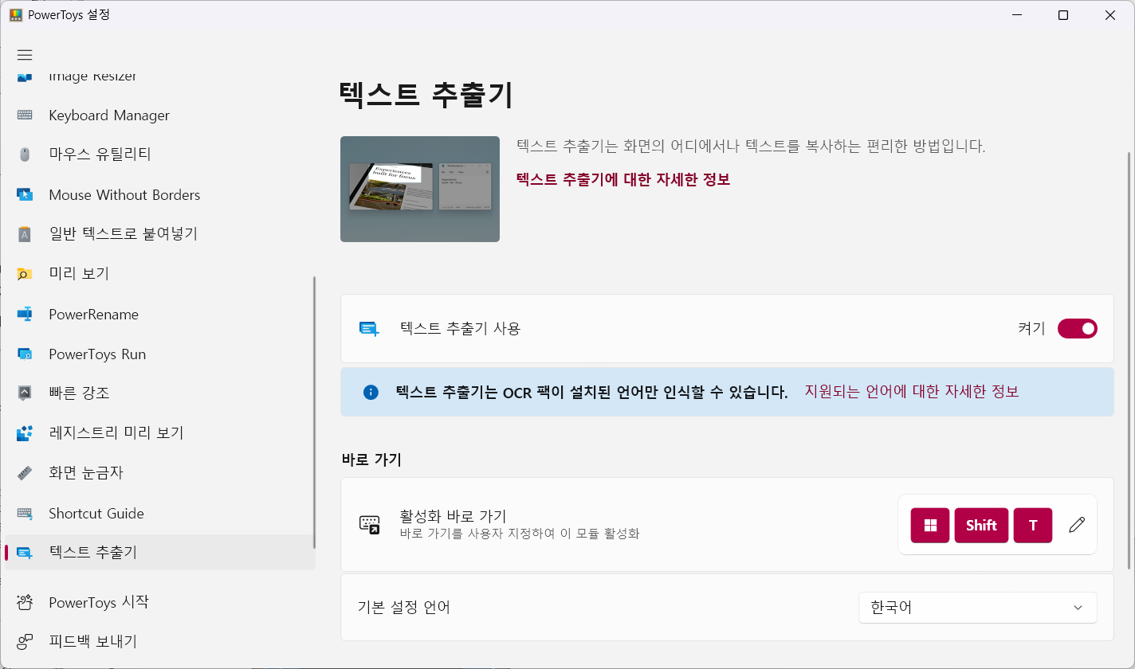The width and height of the screenshot is (1135, 669).
Task: Open 피드백 보내기 from the sidebar
Action: click(160, 641)
